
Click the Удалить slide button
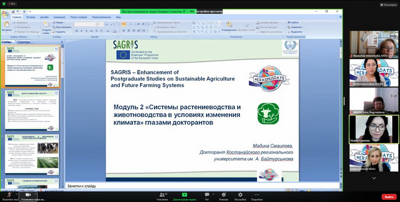click(59, 32)
